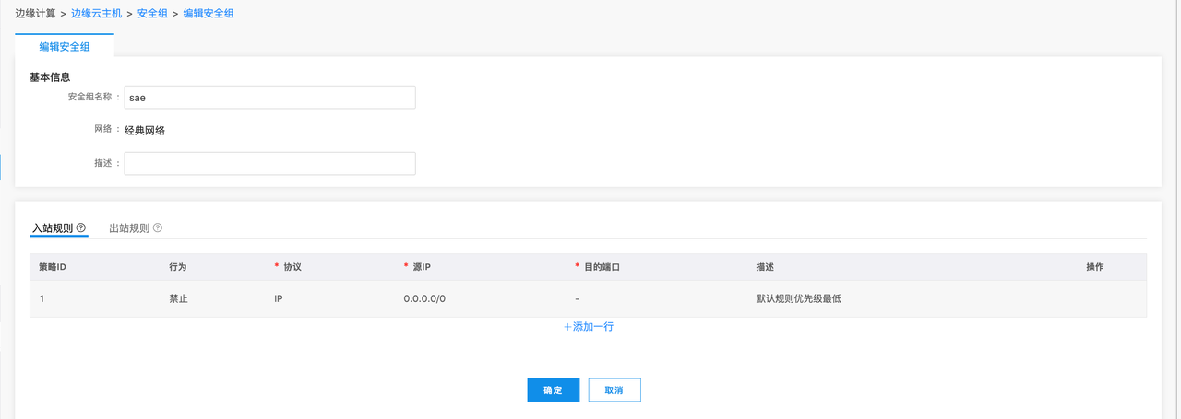
Task: Click the 禁止 cell in rule row
Action: coord(178,299)
